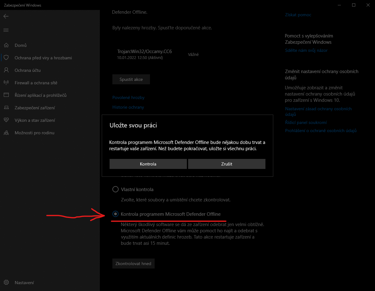Click the back arrow icon

click(6, 16)
